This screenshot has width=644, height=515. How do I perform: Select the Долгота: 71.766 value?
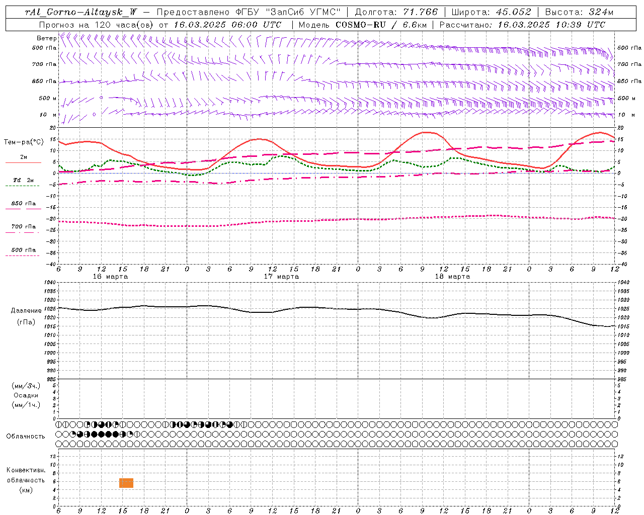coord(396,12)
